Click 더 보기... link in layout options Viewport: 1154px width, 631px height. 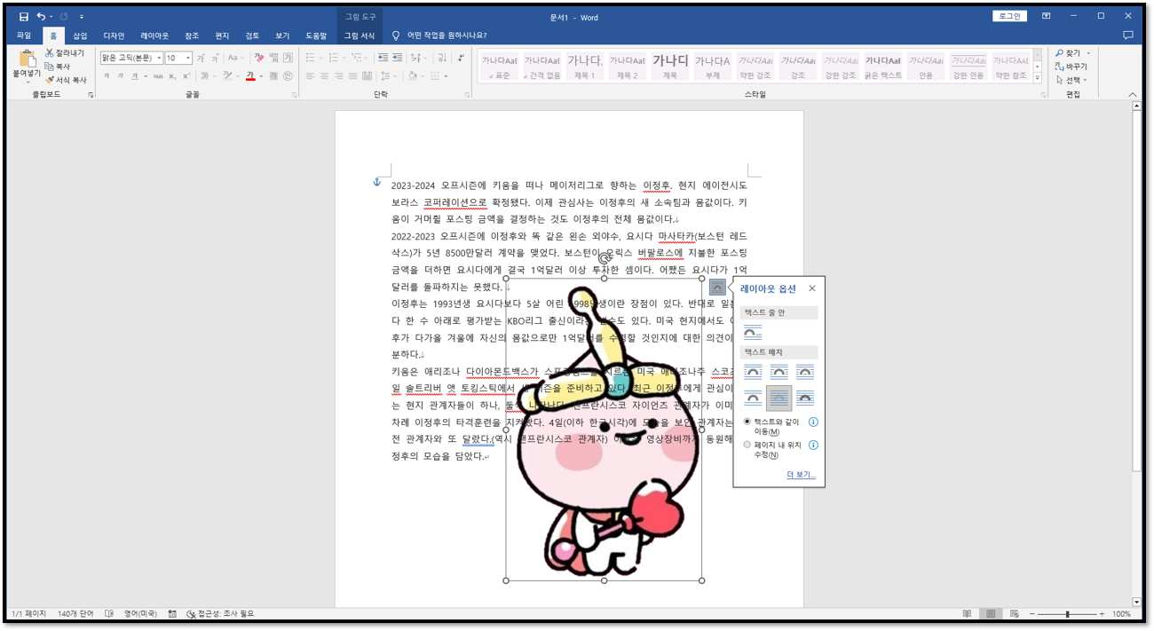click(x=801, y=476)
